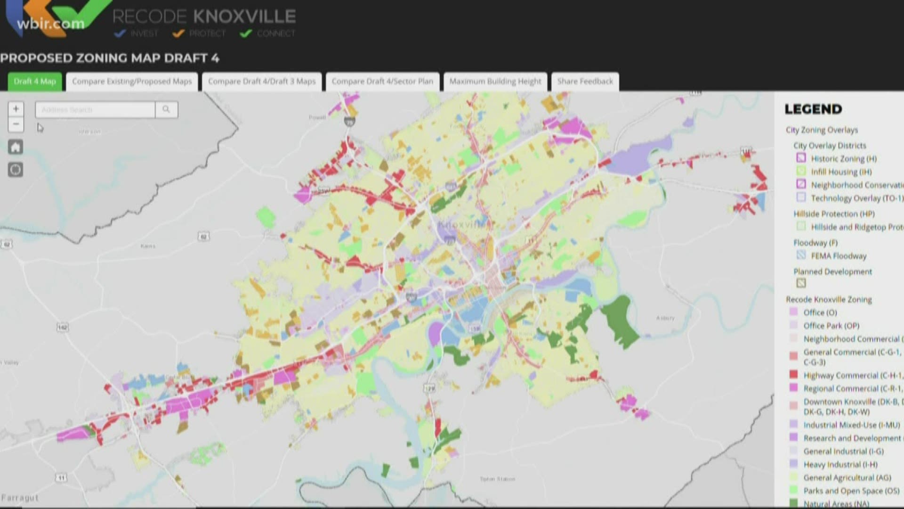Open Compare Draft 4/Sector Plan tab
Screen dimensions: 904x509
coord(382,82)
